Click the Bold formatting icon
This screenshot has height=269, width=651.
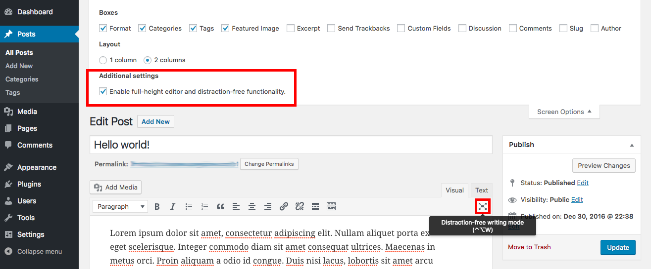pyautogui.click(x=157, y=207)
